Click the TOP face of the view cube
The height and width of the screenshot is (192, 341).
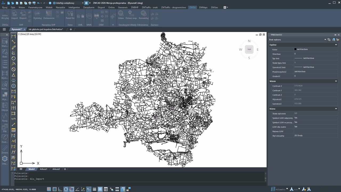[x=249, y=49]
